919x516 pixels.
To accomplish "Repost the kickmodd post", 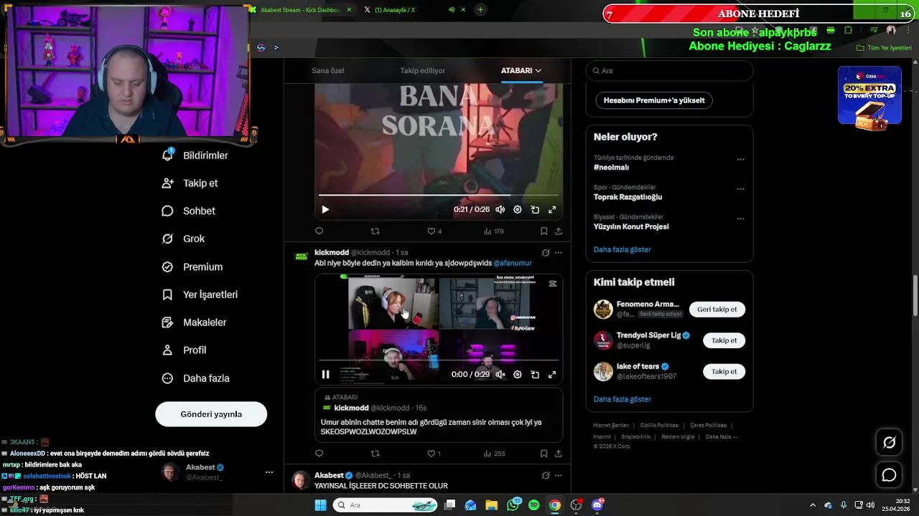I will pos(375,454).
